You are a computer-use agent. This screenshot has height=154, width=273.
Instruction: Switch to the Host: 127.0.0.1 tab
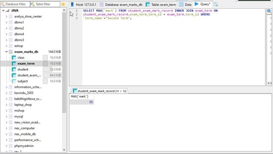84,4
